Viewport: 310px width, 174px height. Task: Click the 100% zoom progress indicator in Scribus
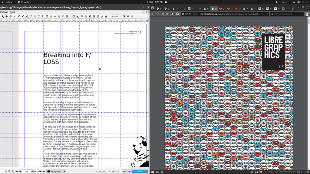[140, 172]
